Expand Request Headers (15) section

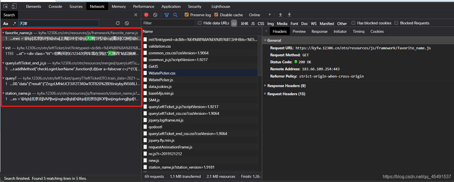coord(265,94)
